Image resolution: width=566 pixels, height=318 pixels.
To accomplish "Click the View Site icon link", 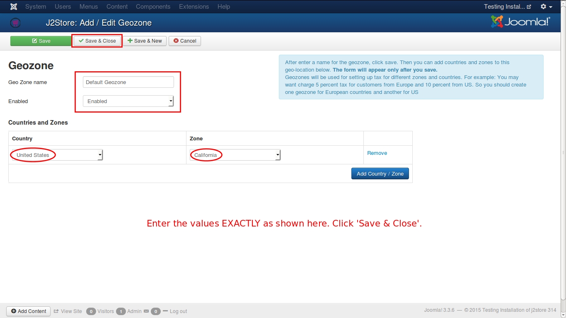I will coord(68,311).
